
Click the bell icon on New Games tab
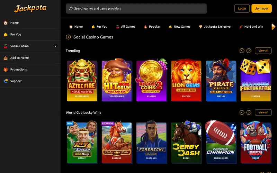170,27
